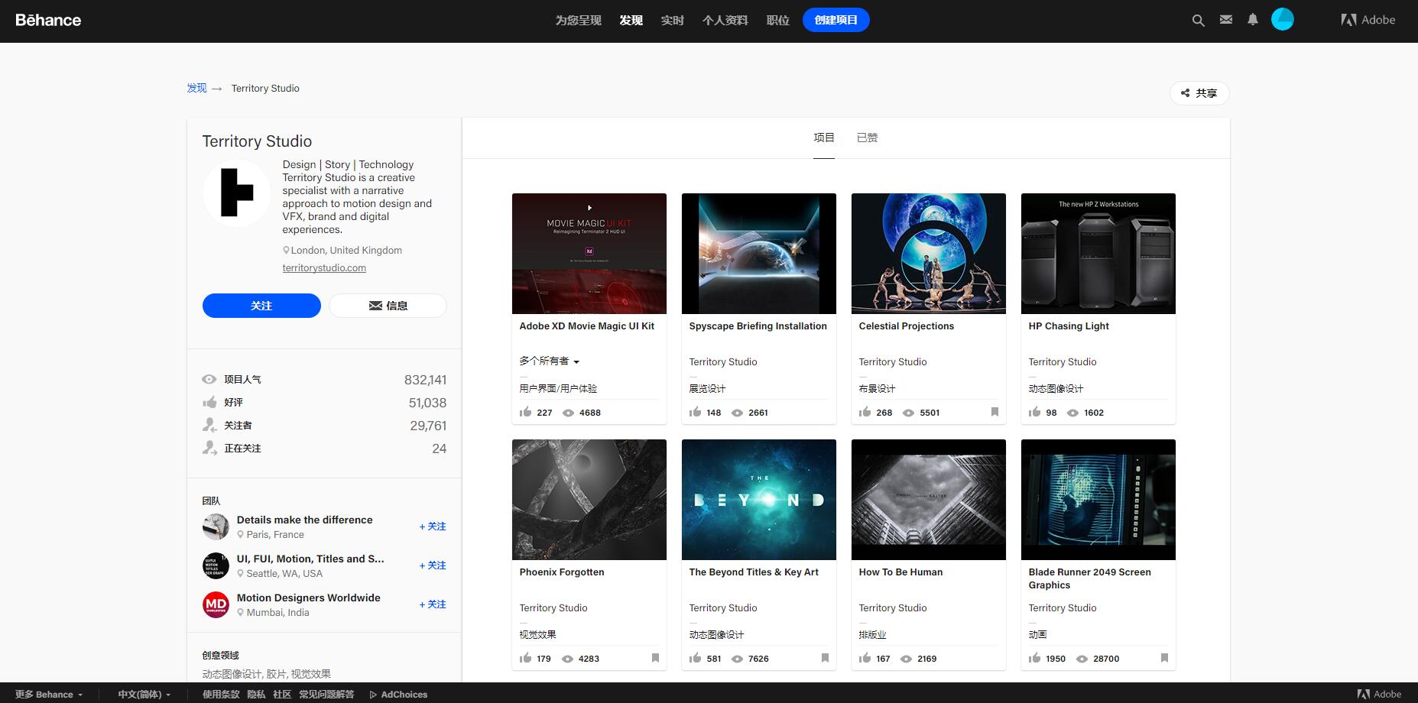Like the How To Be Human project

pos(865,658)
